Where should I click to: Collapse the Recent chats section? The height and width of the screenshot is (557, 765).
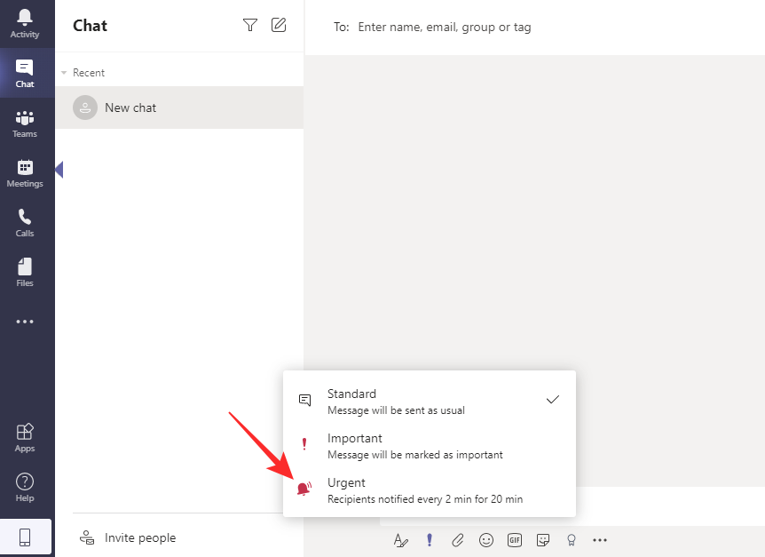[64, 73]
